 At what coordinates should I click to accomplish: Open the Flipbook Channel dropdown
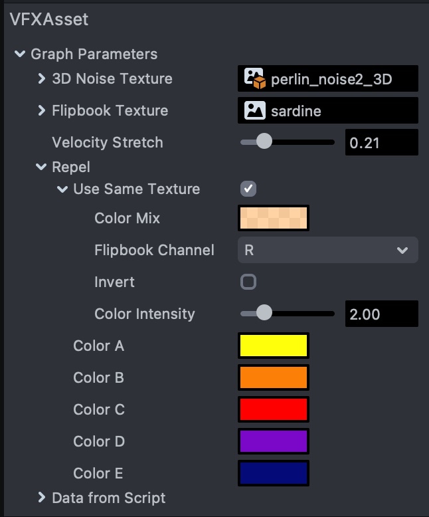tap(327, 251)
